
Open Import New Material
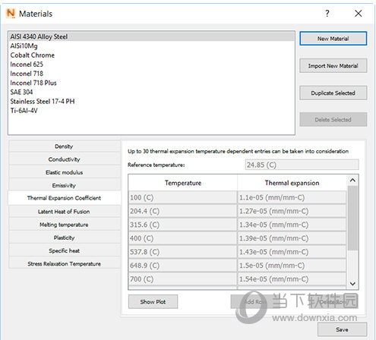(333, 66)
